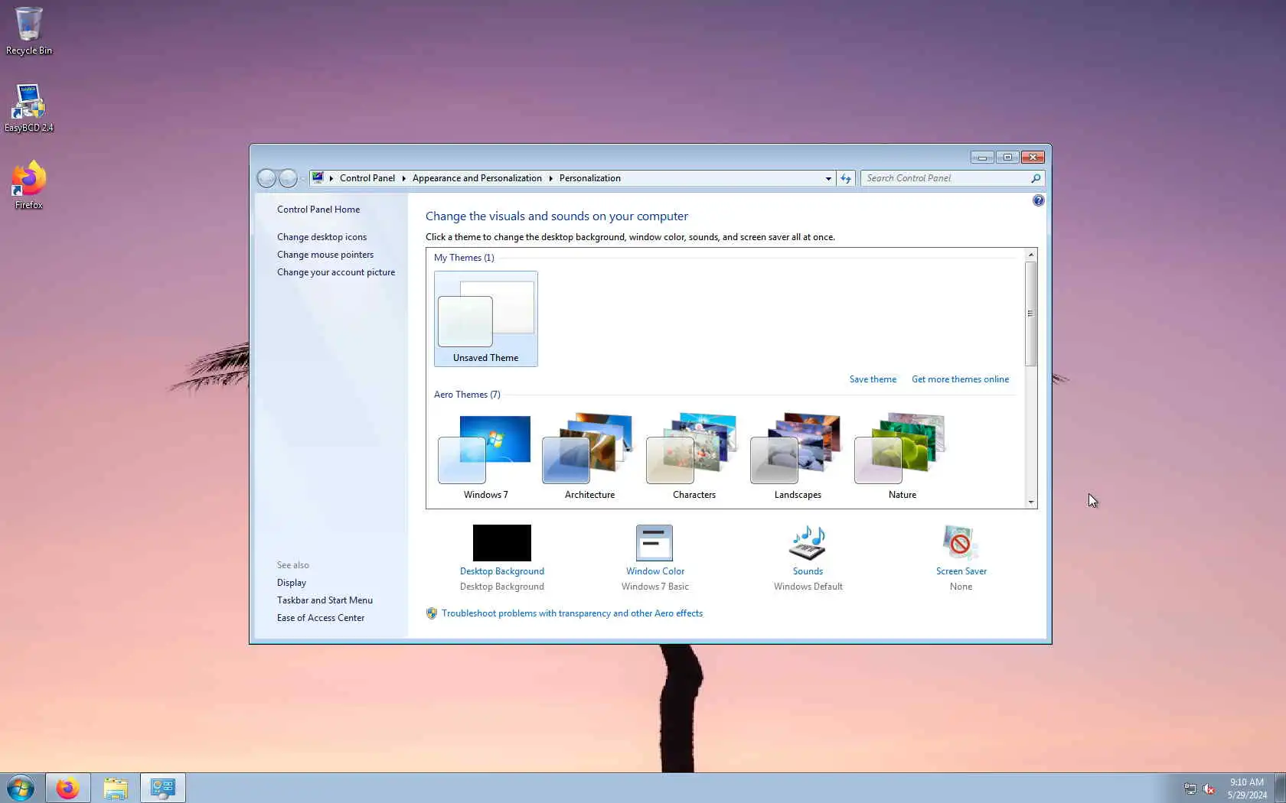Click Get more themes online
This screenshot has height=803, width=1286.
point(960,379)
